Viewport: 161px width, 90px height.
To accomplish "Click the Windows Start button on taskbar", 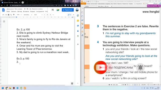I will click(3, 88).
